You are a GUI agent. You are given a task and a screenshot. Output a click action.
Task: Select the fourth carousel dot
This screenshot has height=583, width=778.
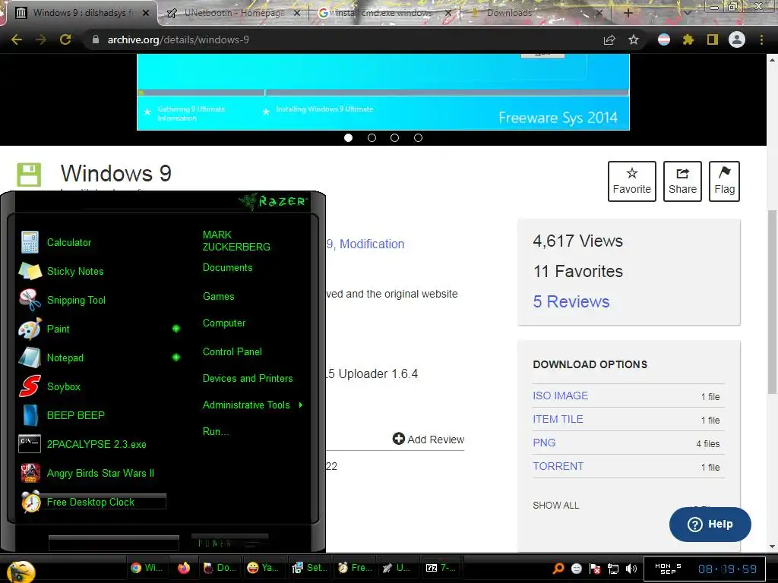[x=419, y=138]
